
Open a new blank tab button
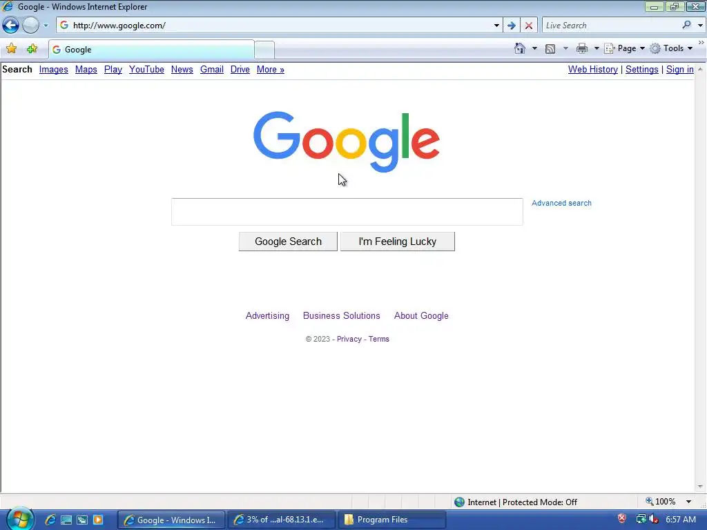click(x=264, y=50)
